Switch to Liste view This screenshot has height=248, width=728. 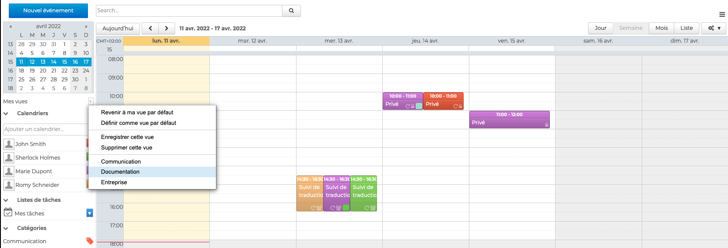[686, 28]
